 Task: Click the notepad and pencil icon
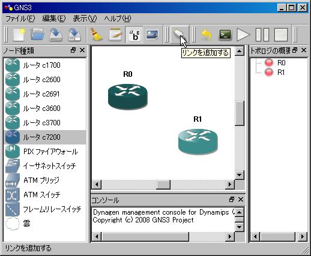tap(115, 35)
